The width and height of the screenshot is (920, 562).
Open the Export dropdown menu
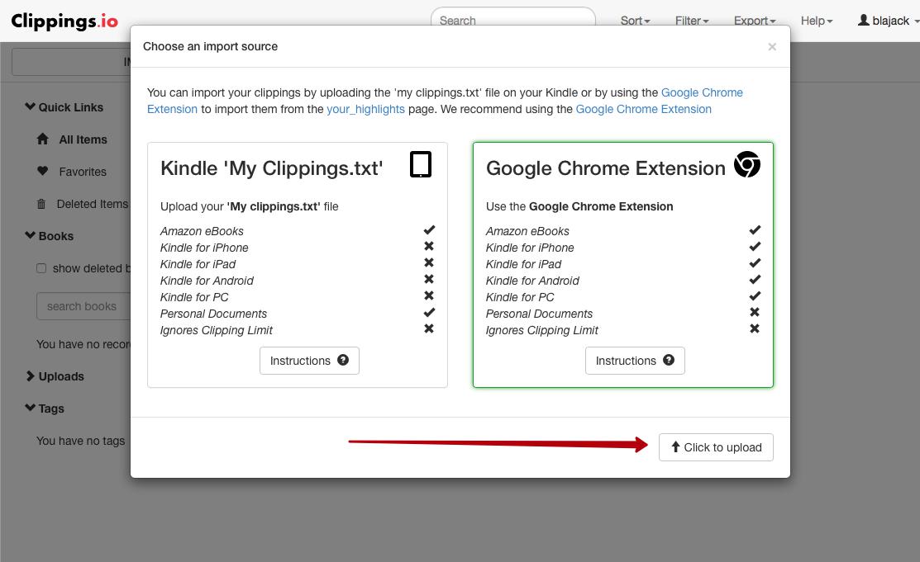(x=754, y=21)
